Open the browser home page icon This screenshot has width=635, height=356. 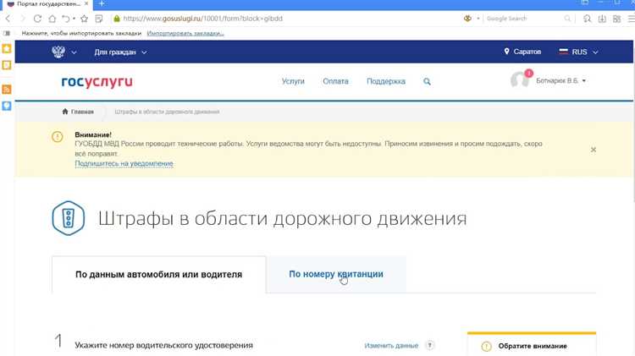pos(52,19)
